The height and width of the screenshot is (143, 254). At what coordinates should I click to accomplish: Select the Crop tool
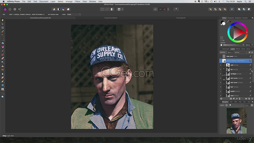[3, 28]
